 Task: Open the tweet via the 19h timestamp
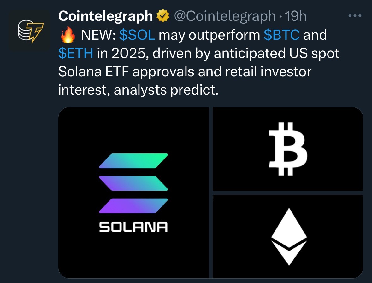point(295,16)
